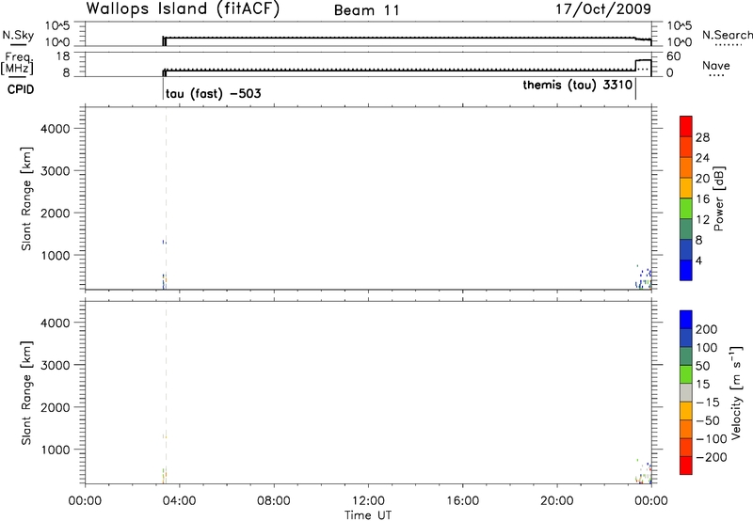Click the Power colorbar tick '28'

tap(702, 137)
